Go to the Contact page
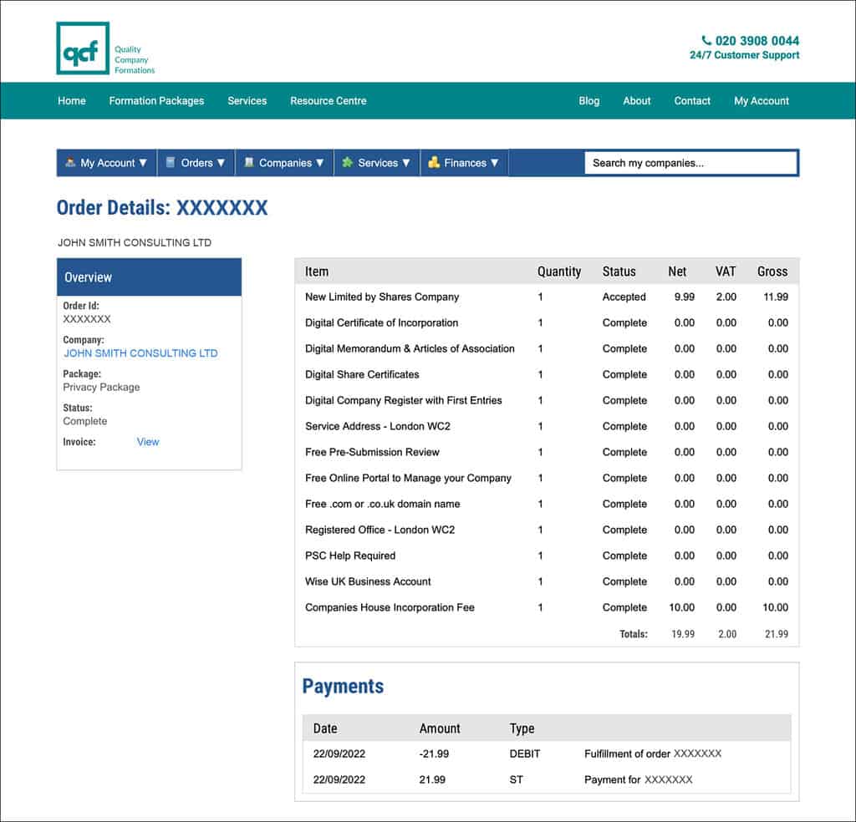This screenshot has height=822, width=856. click(692, 100)
